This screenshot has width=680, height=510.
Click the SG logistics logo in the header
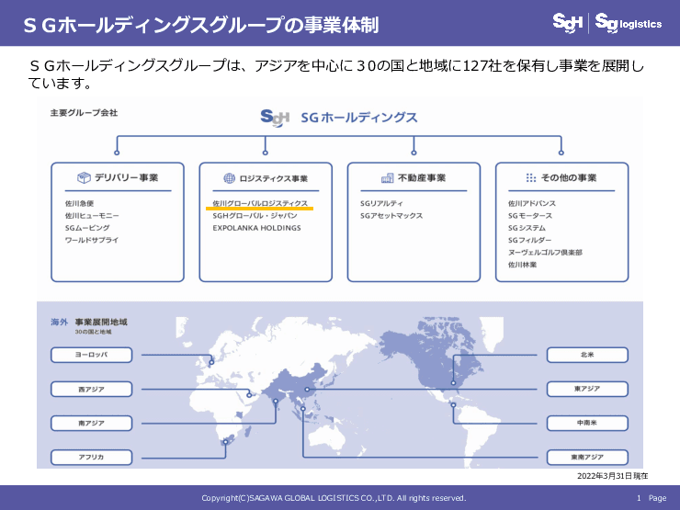coord(629,23)
